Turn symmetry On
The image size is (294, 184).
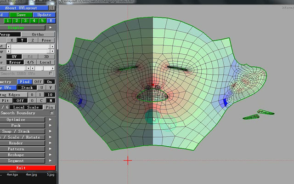(49, 82)
